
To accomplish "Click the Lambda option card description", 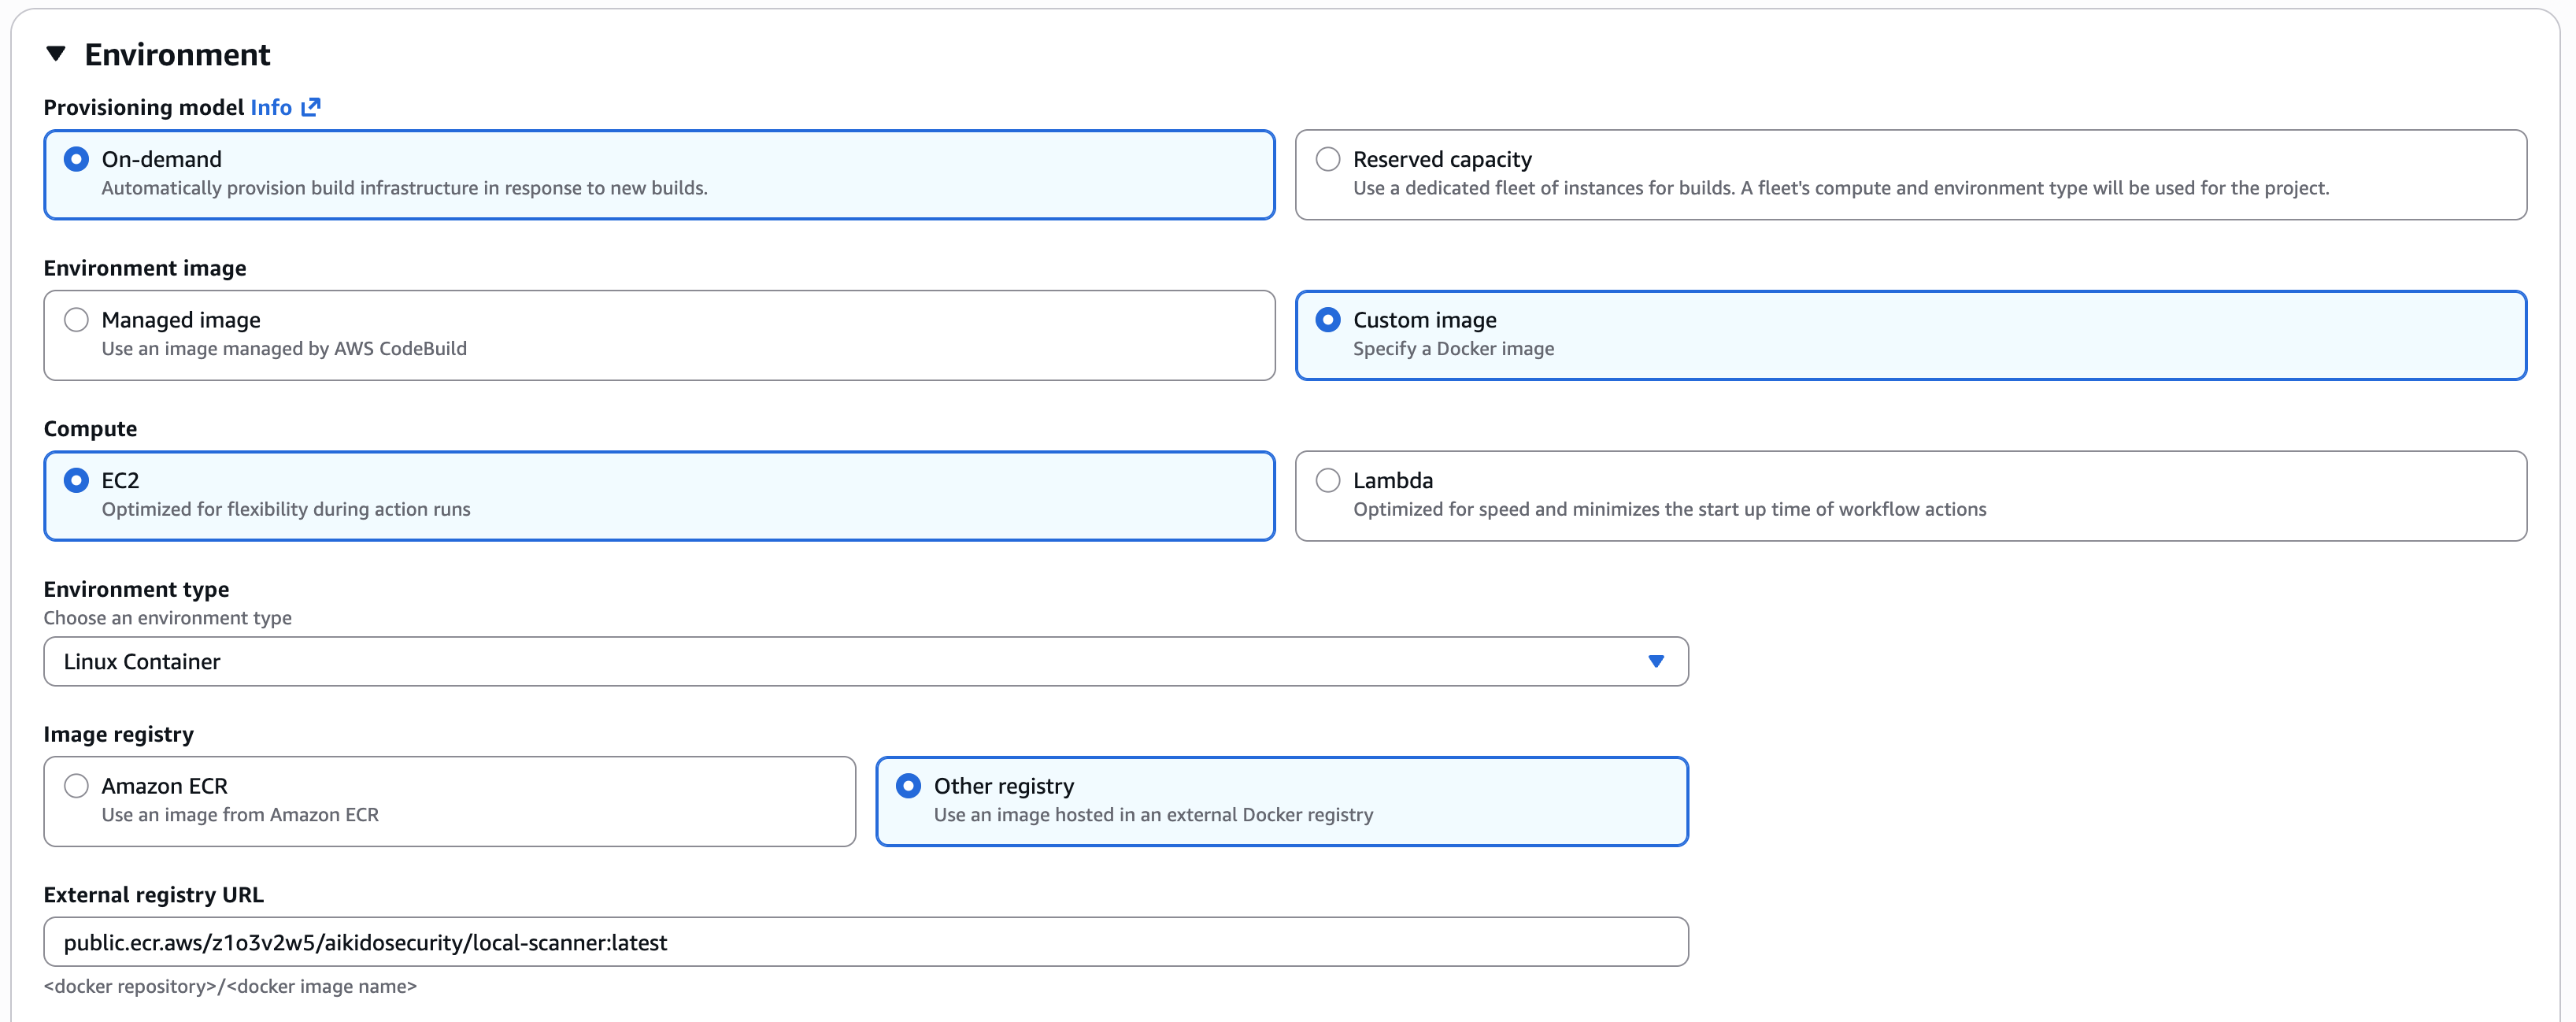I will click(1669, 509).
